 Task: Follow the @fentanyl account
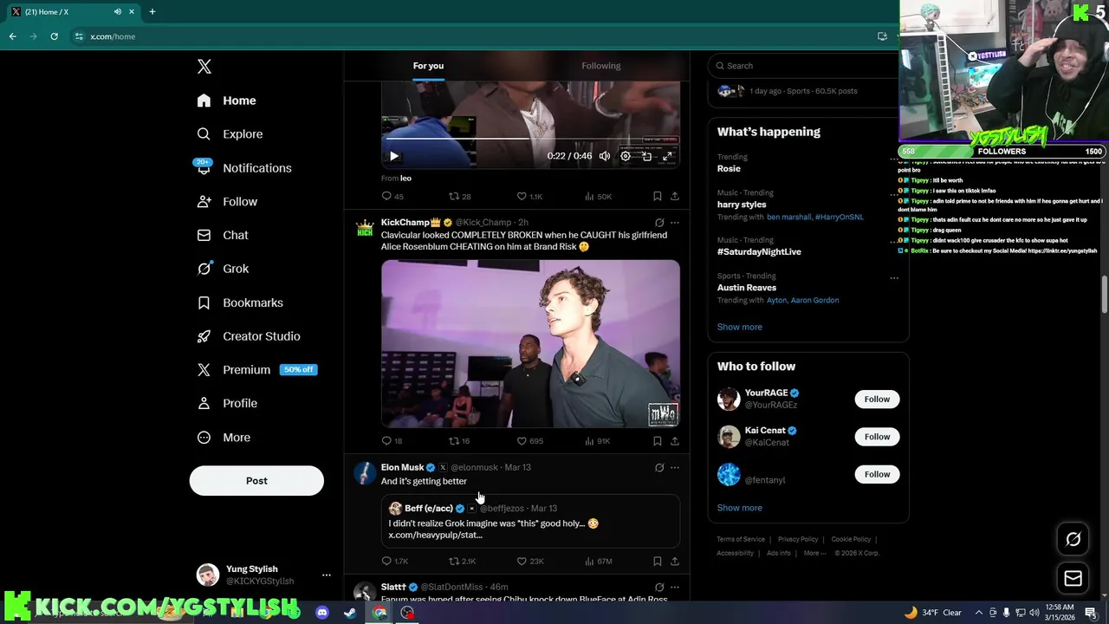pos(877,474)
